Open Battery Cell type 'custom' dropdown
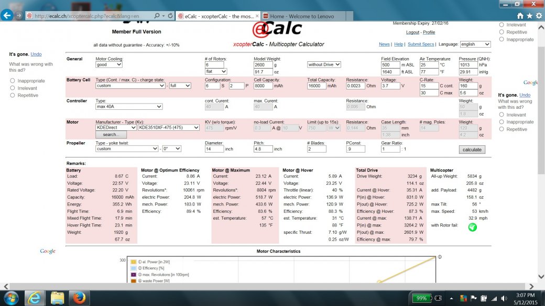This screenshot has width=545, height=306. click(x=130, y=86)
